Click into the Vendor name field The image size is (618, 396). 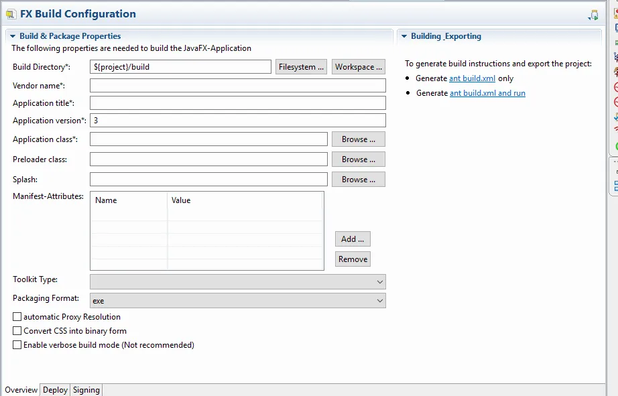[x=237, y=86]
